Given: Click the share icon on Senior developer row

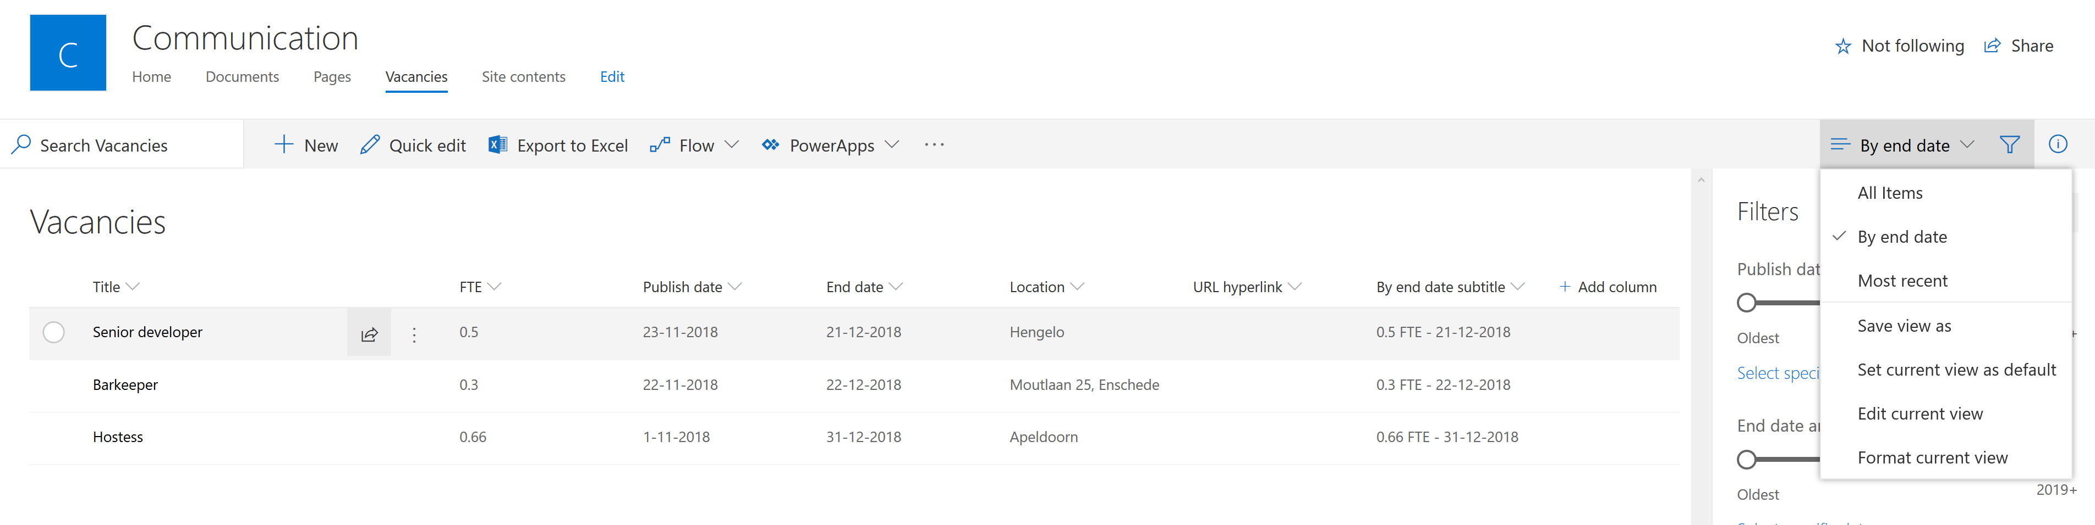Looking at the screenshot, I should tap(369, 333).
